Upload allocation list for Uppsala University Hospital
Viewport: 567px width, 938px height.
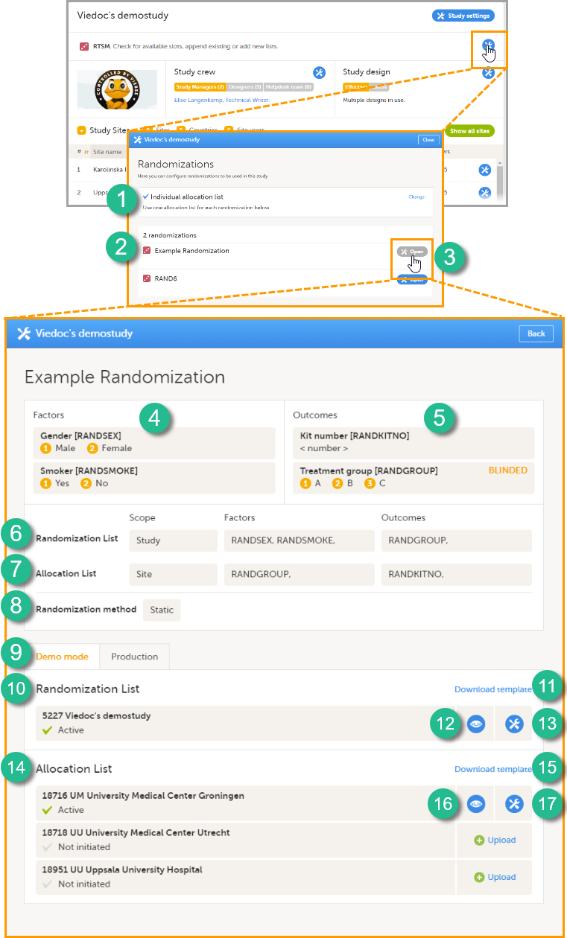coord(495,877)
